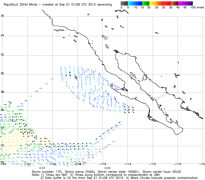
Task: Select the purple 0:44 time marker
Action: pos(42,168)
